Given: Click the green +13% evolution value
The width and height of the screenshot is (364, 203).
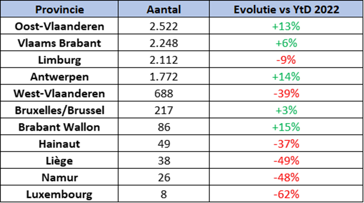Looking at the screenshot, I should pos(286,26).
